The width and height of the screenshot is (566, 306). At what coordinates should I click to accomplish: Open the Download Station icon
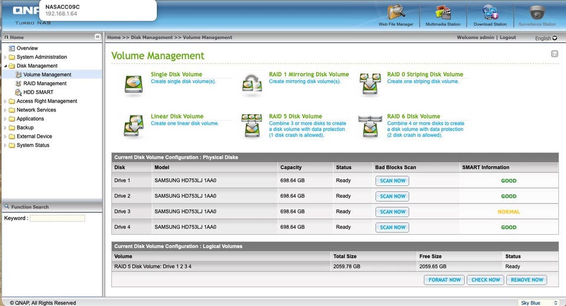(x=490, y=12)
